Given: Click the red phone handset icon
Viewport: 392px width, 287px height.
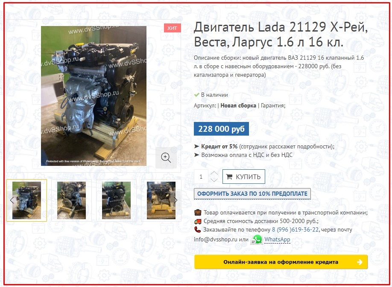Looking at the screenshot, I should tap(198, 229).
